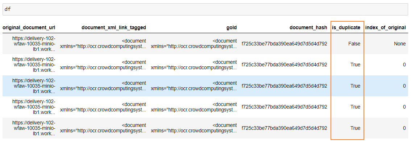This screenshot has height=141, width=411.
Task: Open the URL in the last table row
Action: tap(34, 128)
